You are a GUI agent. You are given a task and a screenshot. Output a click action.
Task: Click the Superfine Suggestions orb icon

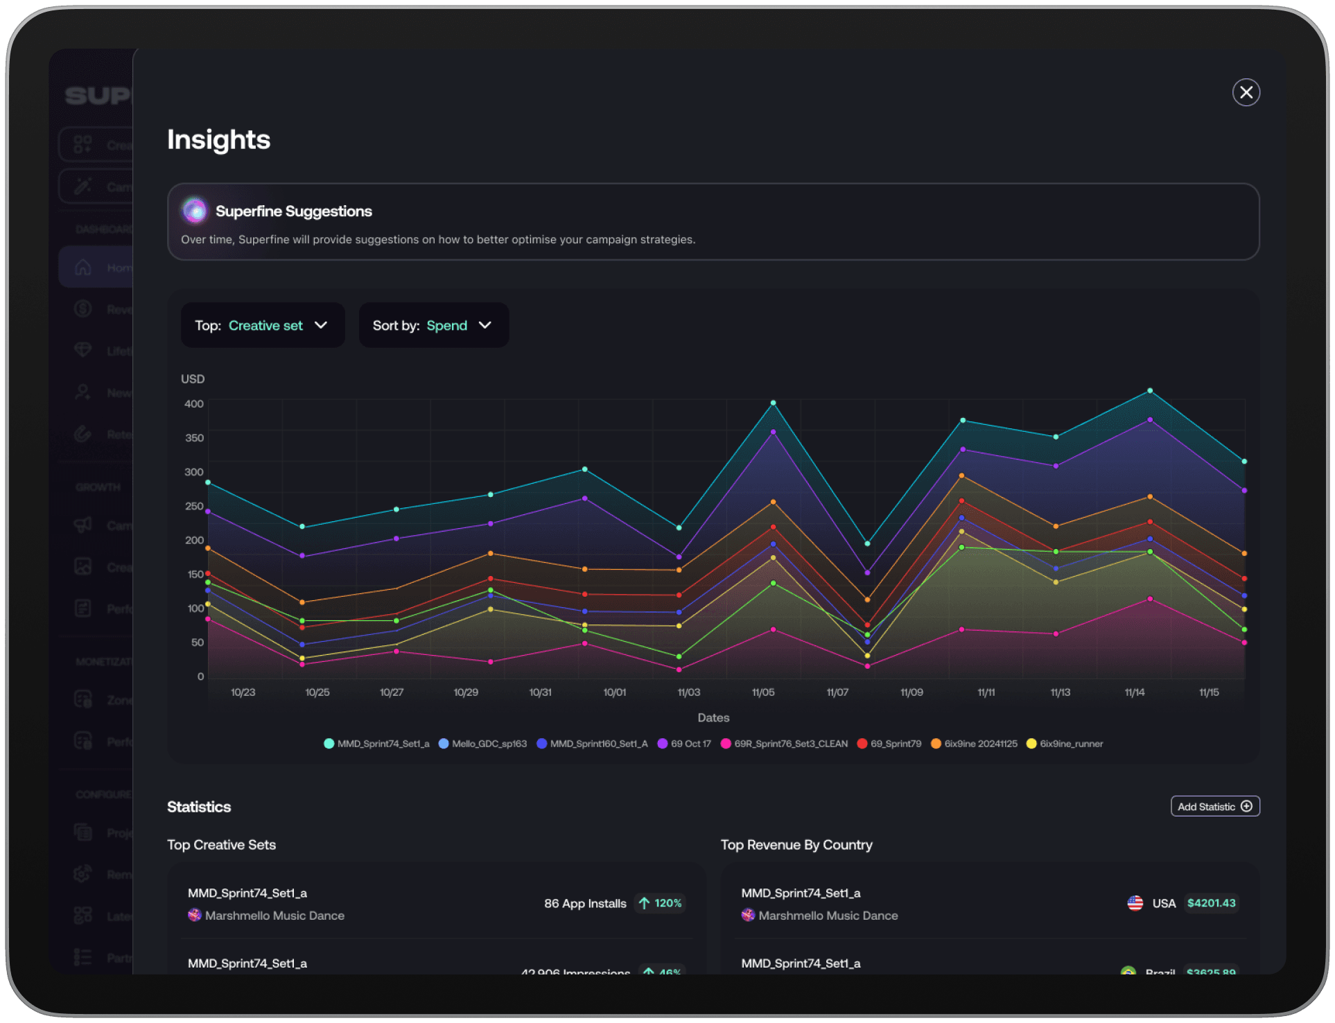[x=195, y=211]
